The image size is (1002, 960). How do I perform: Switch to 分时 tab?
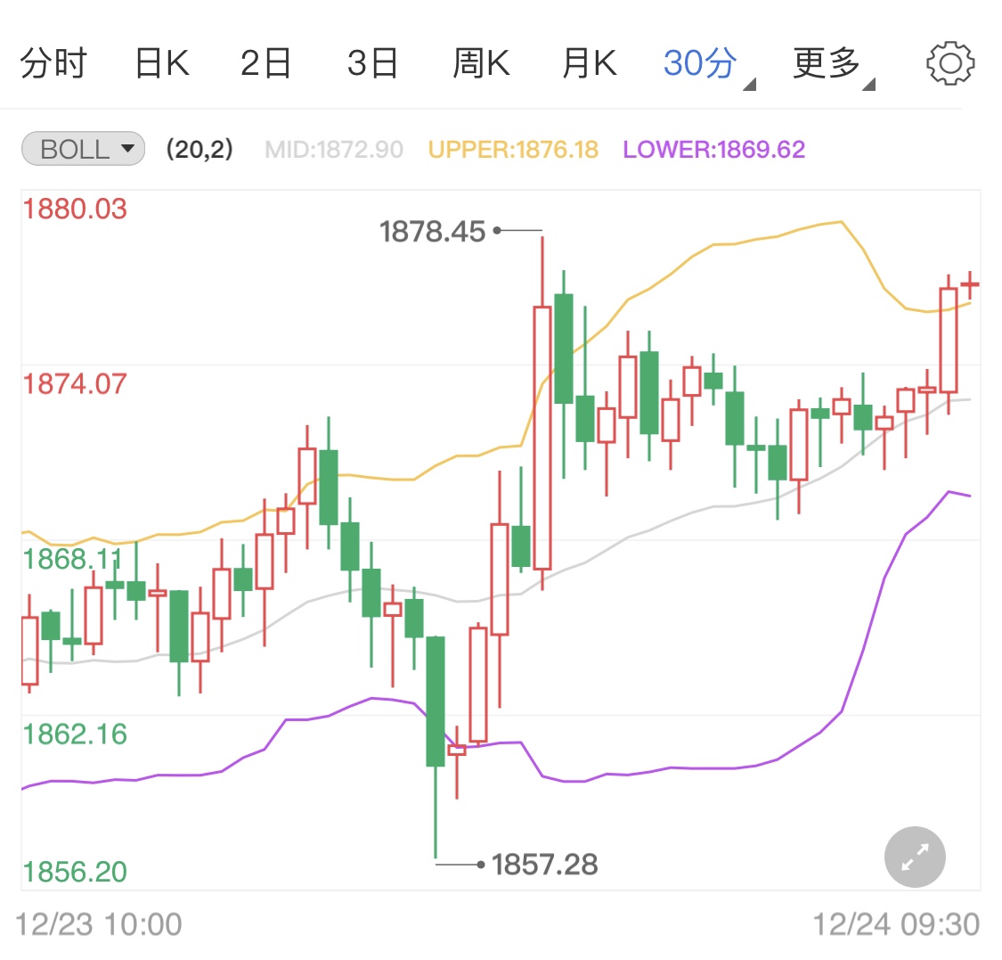(53, 63)
